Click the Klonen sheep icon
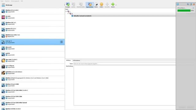 coord(96,4)
